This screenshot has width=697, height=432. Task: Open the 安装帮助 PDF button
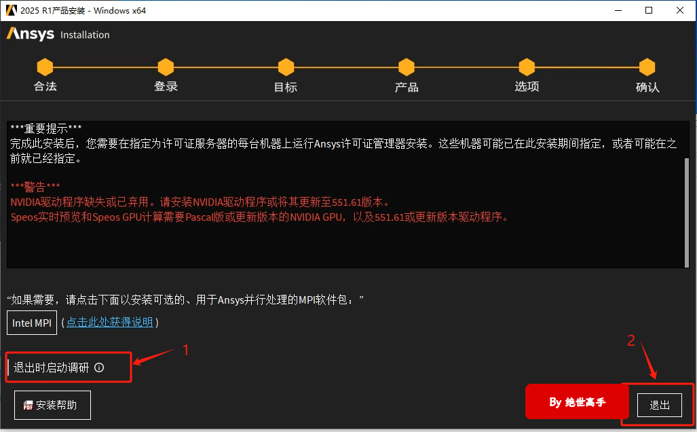coord(52,405)
